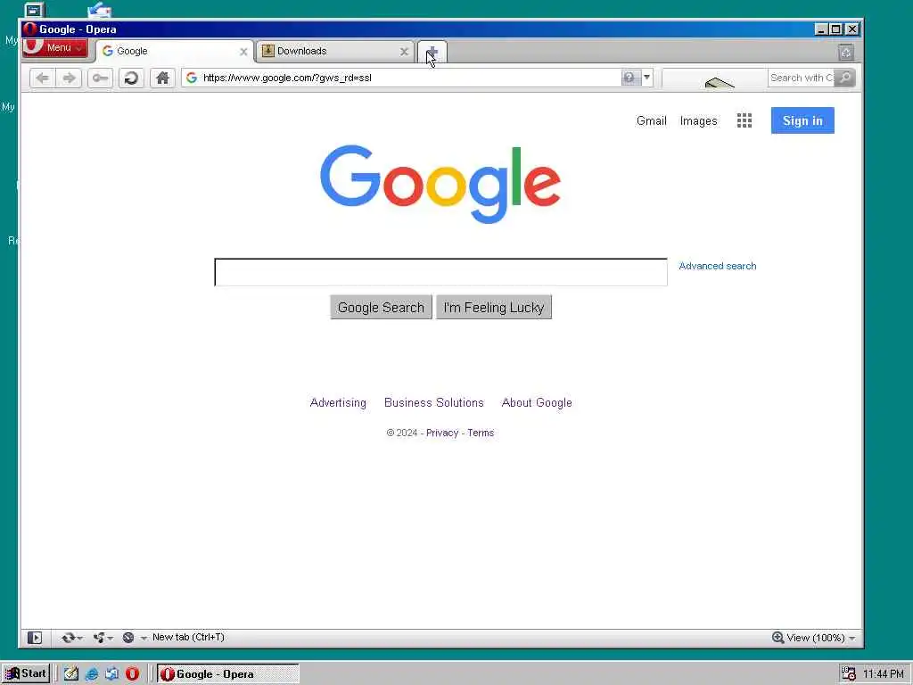Open Advanced search link

click(718, 266)
